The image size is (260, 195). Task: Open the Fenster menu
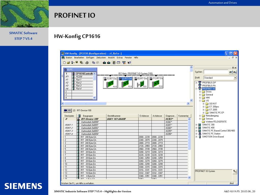128,58
